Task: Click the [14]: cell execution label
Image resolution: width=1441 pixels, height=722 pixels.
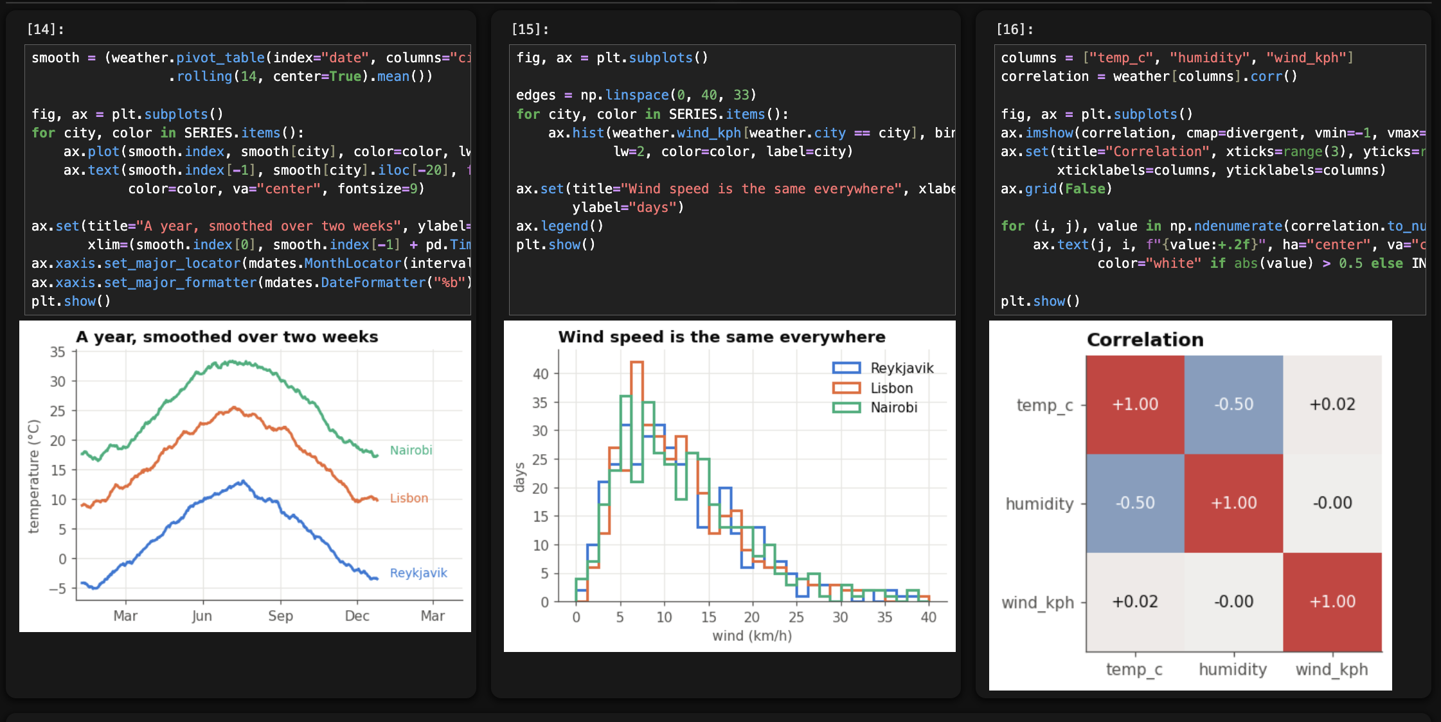Action: (x=45, y=29)
